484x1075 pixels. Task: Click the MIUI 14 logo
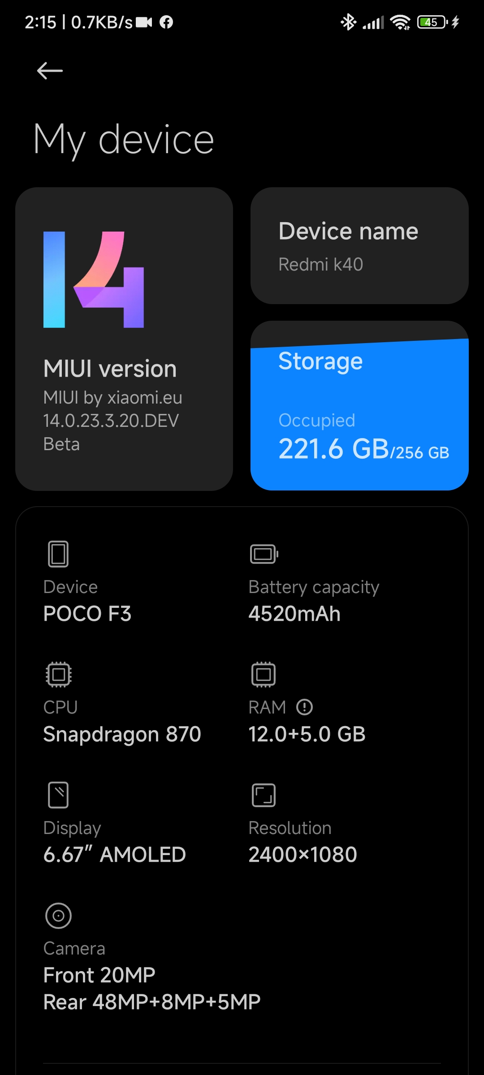(94, 279)
